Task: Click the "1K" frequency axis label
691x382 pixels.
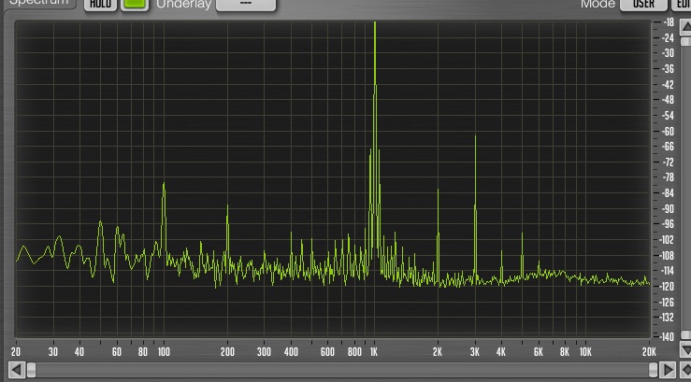Action: 374,351
